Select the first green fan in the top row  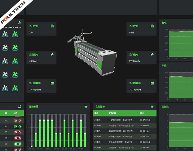click(x=15, y=34)
